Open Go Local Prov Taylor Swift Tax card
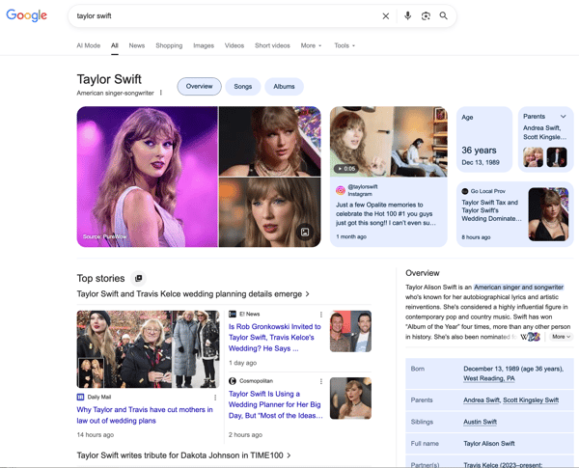579x468 pixels. tap(514, 214)
